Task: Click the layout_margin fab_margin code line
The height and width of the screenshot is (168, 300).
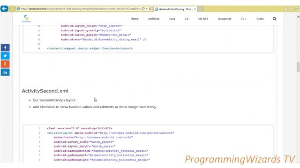Action: (x=96, y=35)
